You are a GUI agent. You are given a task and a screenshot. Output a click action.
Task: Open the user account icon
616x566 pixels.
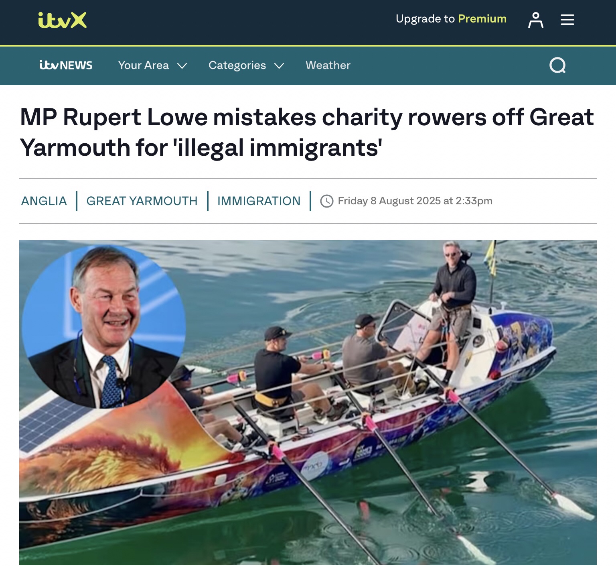pos(535,20)
